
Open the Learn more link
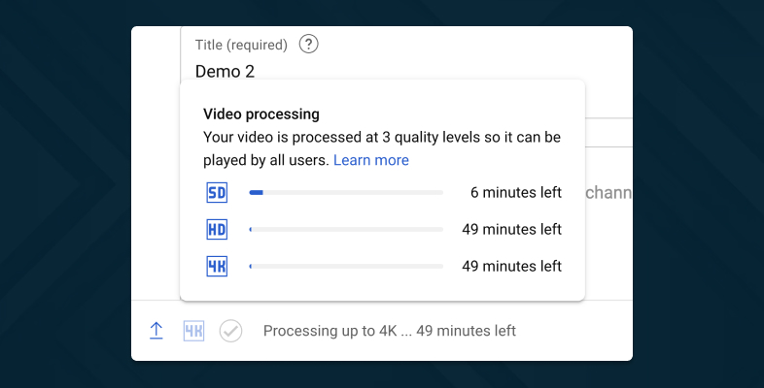pyautogui.click(x=370, y=160)
